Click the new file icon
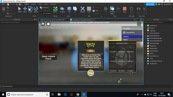Viewport: 173px width, 97px height. tap(8, 4)
